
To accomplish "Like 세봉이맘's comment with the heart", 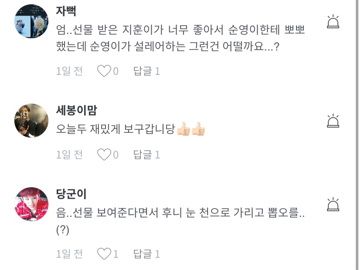I will click(104, 155).
